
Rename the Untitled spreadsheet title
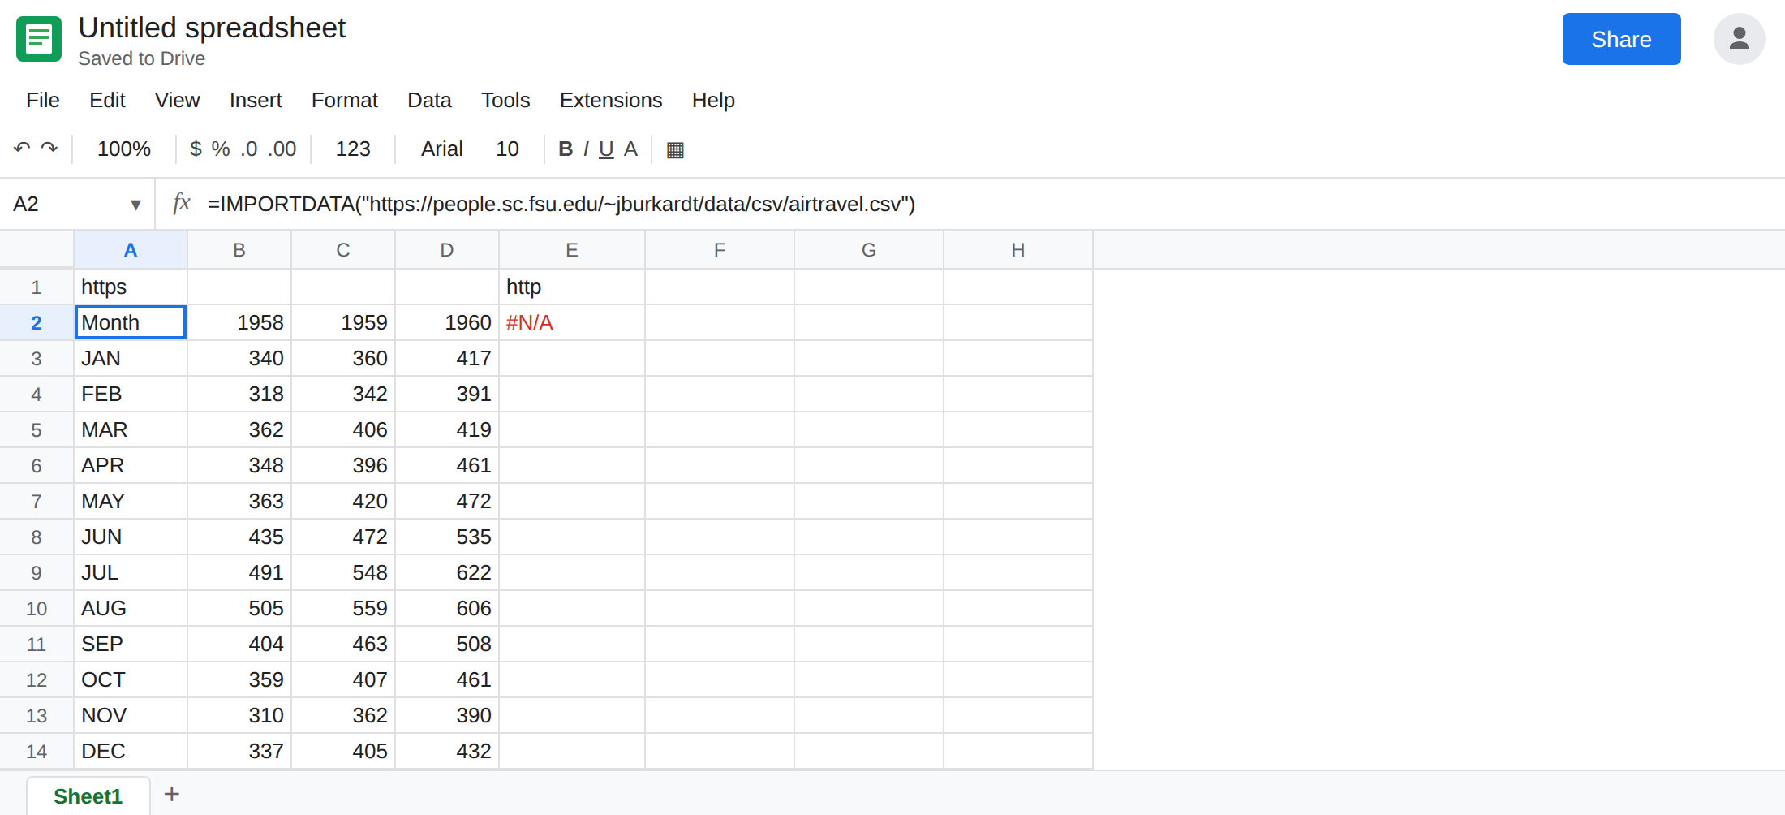click(x=212, y=28)
